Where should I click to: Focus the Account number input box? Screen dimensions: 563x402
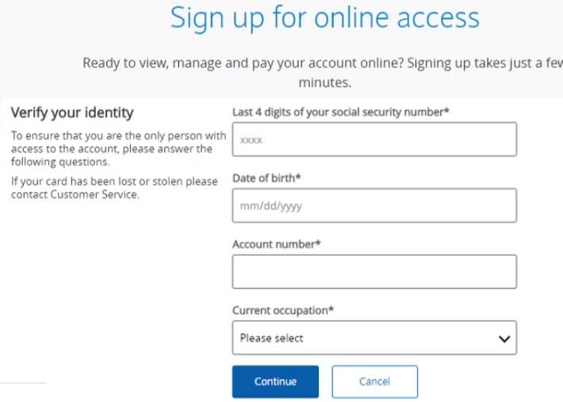point(373,271)
